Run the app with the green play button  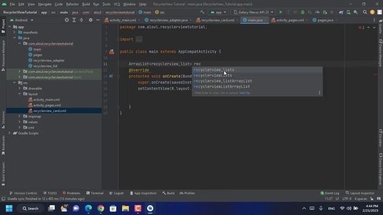point(281,12)
